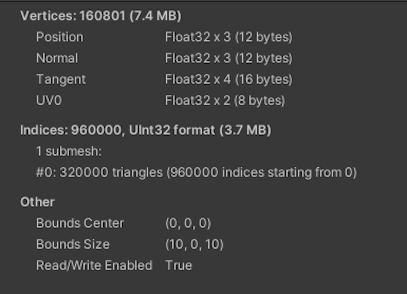Click the Other section header

click(x=37, y=202)
